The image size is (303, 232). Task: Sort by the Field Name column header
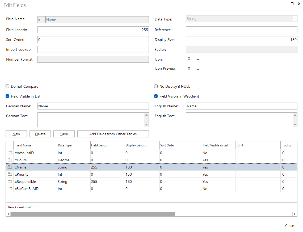[x=34, y=145]
